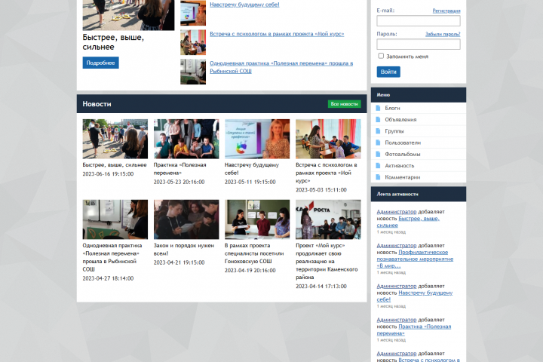
Task: Click the Пользователи menu page icon
Action: point(378,143)
